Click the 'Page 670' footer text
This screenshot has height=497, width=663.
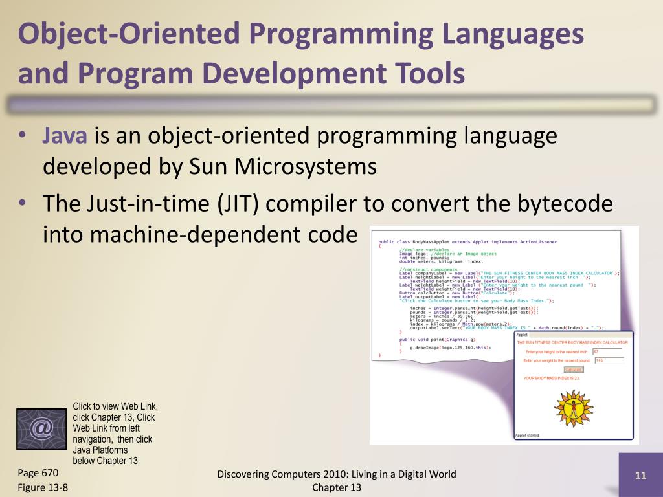38,473
